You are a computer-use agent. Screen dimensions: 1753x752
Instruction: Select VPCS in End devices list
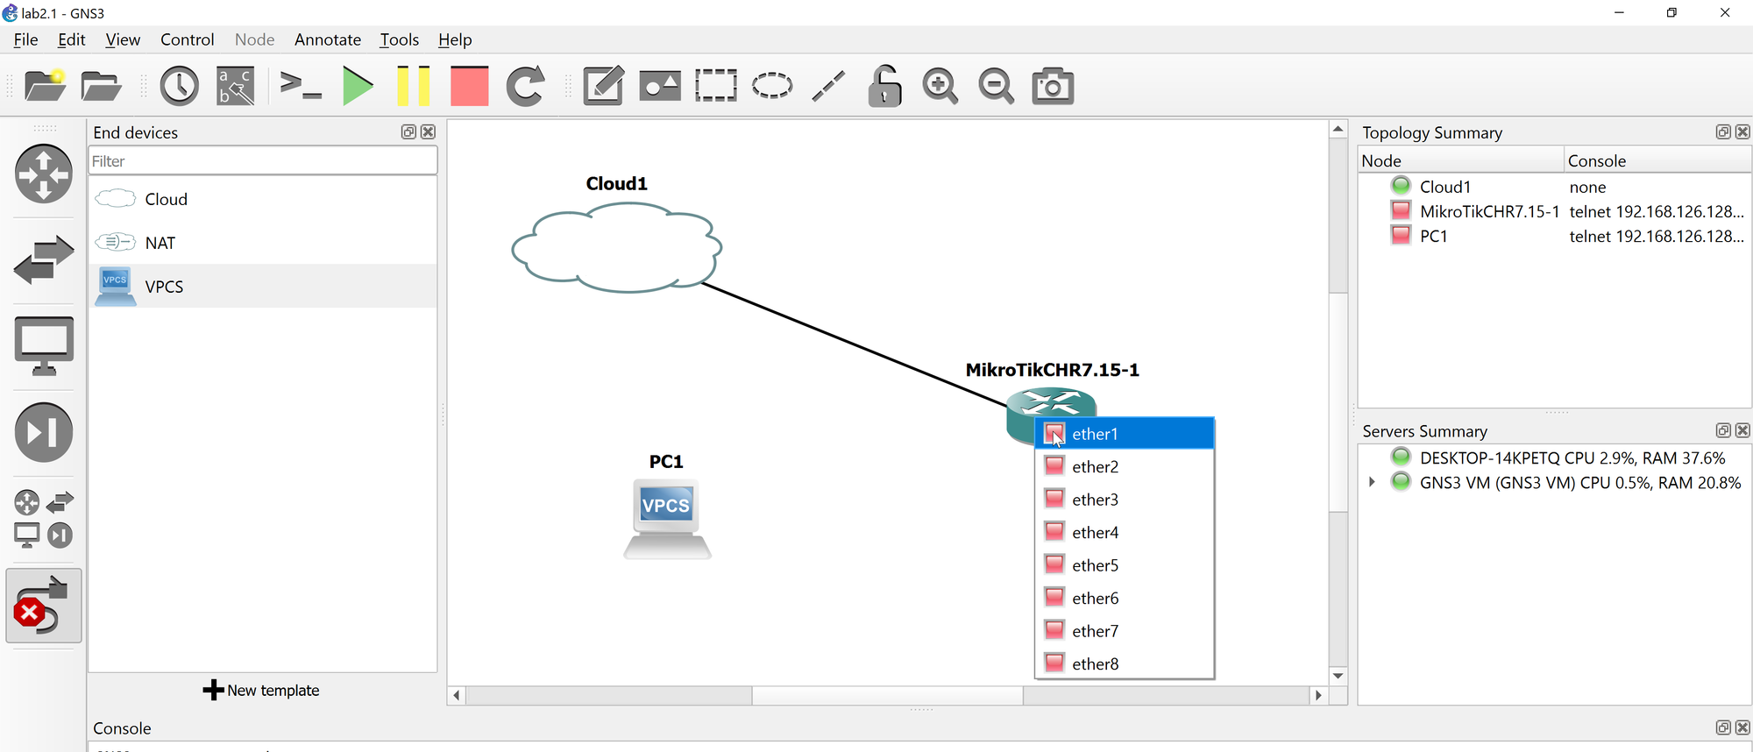pyautogui.click(x=263, y=287)
